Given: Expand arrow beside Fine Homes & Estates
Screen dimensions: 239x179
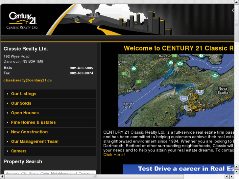Looking at the screenshot, I should click(7, 123).
